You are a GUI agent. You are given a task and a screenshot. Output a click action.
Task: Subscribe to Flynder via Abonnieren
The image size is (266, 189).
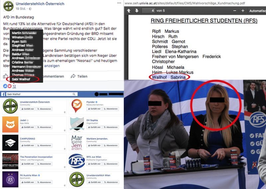pos(111,109)
